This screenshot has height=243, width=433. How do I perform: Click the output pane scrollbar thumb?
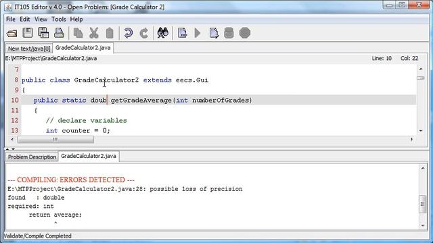click(x=422, y=204)
